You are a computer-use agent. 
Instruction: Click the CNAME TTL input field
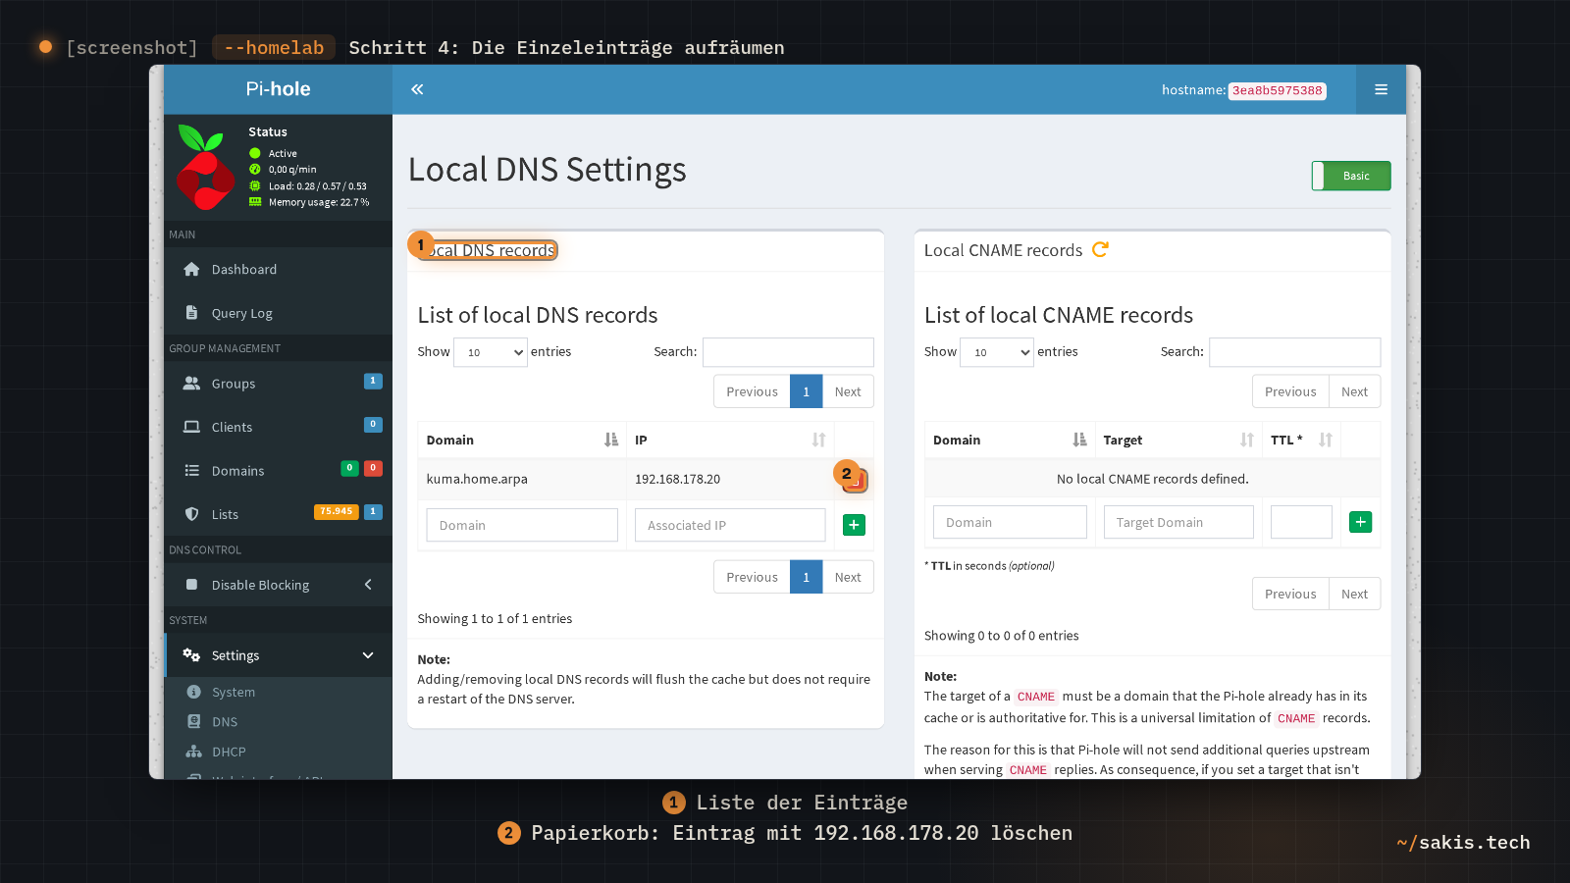tap(1301, 522)
